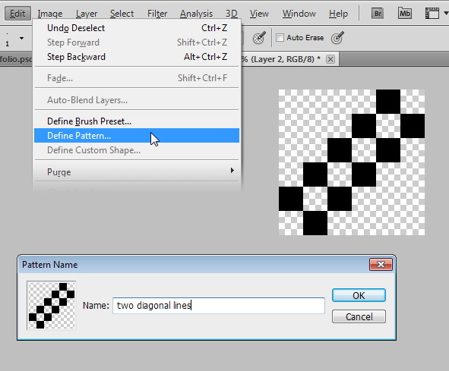
Task: Confirm pattern name with OK
Action: click(x=359, y=295)
